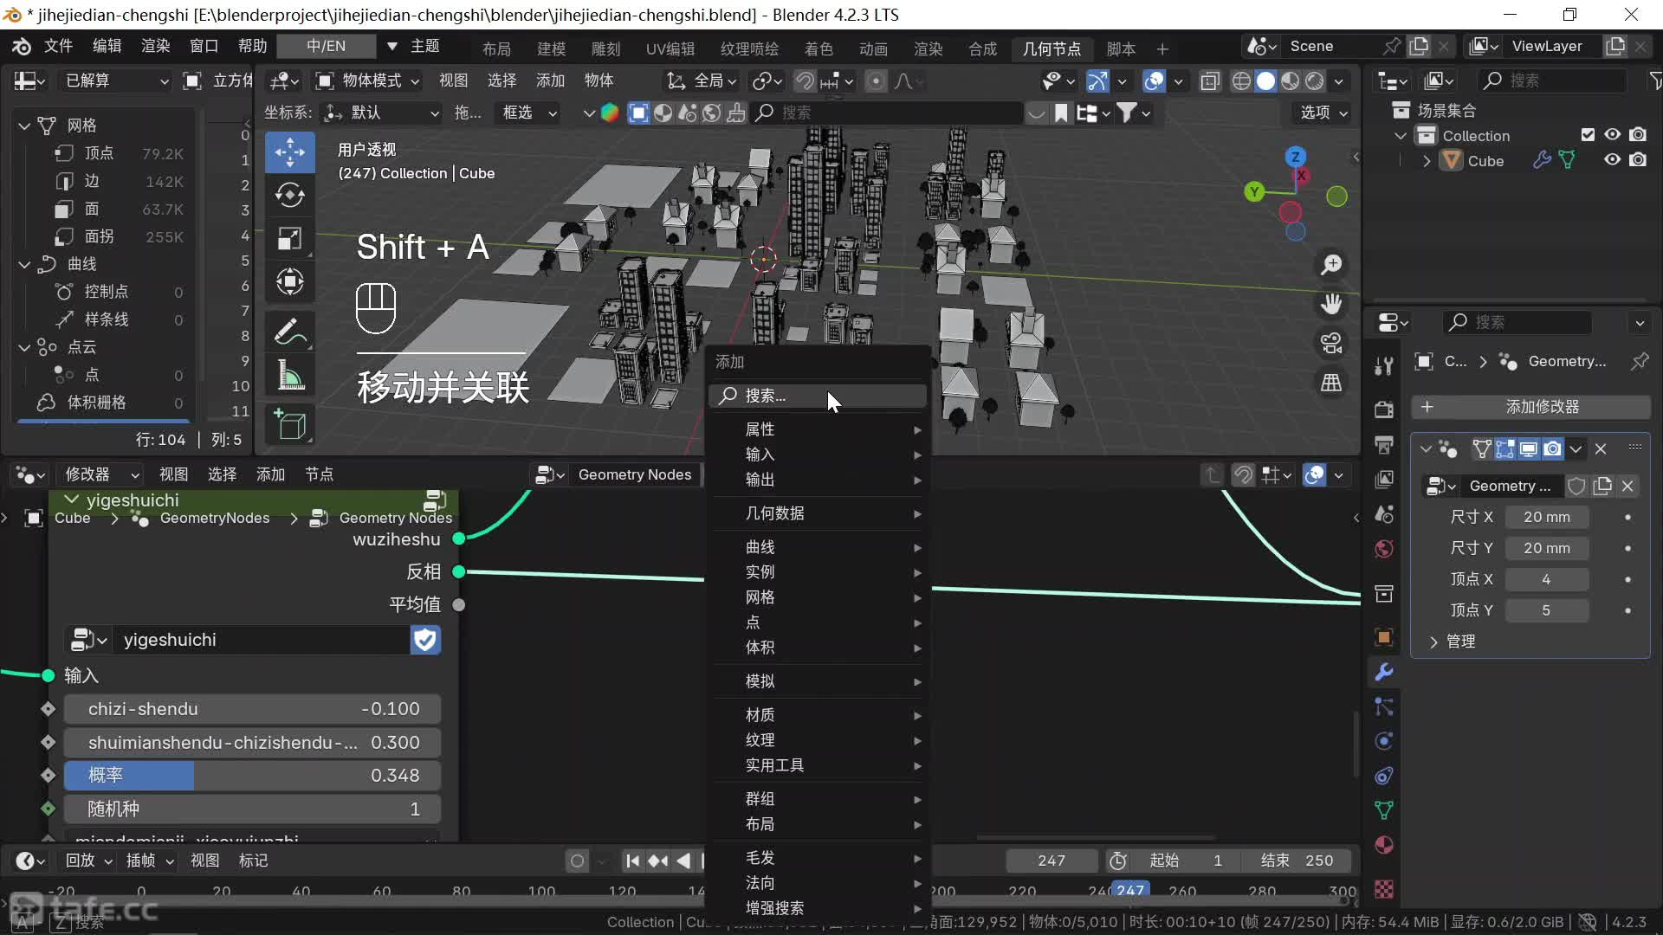Open the 物体模式 mode dropdown
The width and height of the screenshot is (1663, 935).
click(367, 81)
